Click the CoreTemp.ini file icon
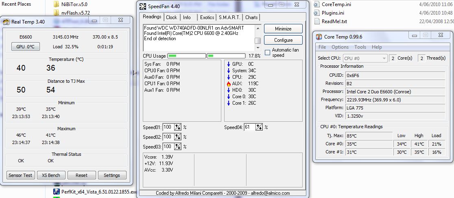This screenshot has height=198, width=454. pos(316,4)
